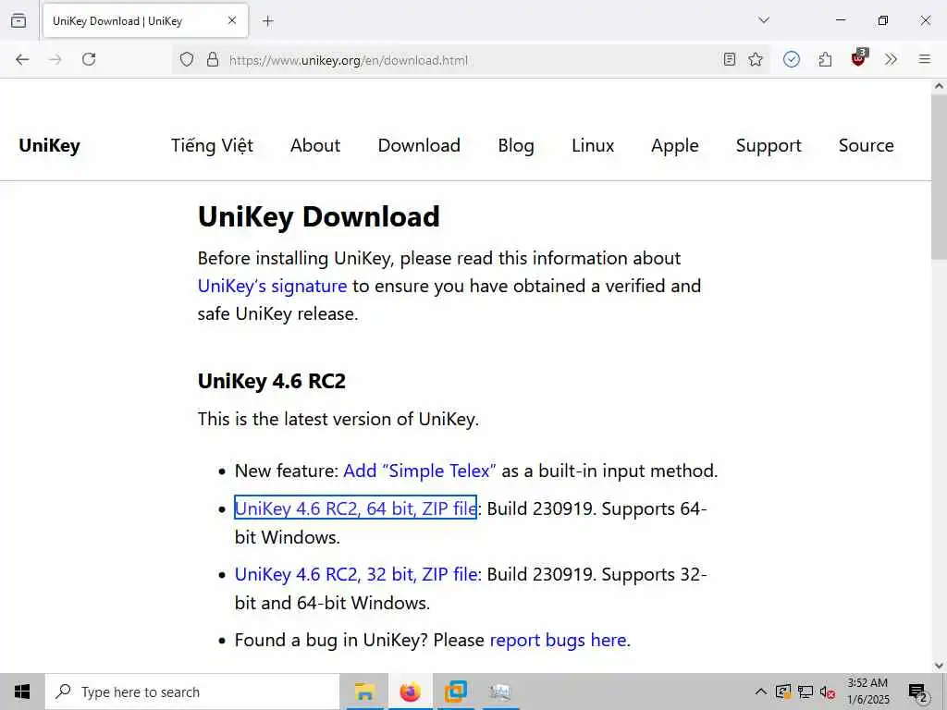Go back to the previous page
The height and width of the screenshot is (710, 947).
(x=22, y=59)
